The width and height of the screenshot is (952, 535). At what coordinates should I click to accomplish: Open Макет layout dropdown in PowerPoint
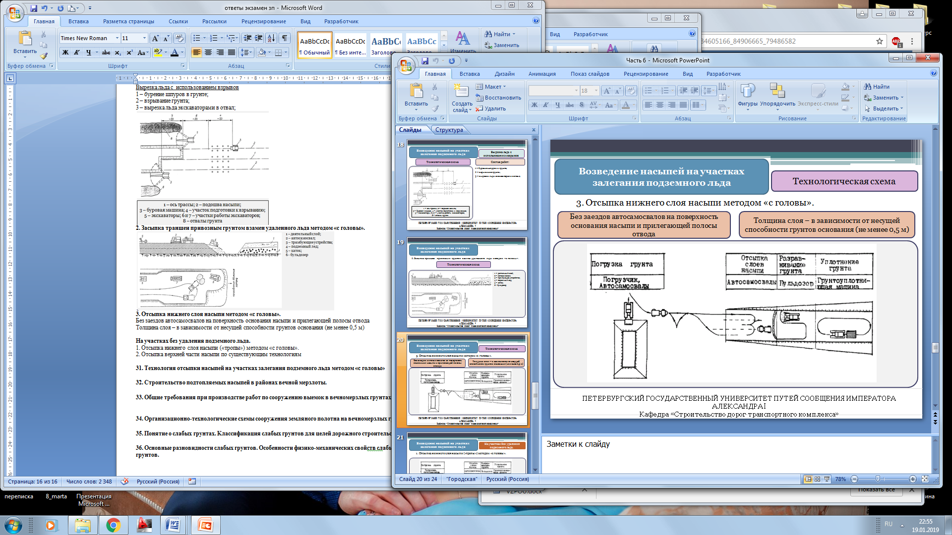click(491, 87)
